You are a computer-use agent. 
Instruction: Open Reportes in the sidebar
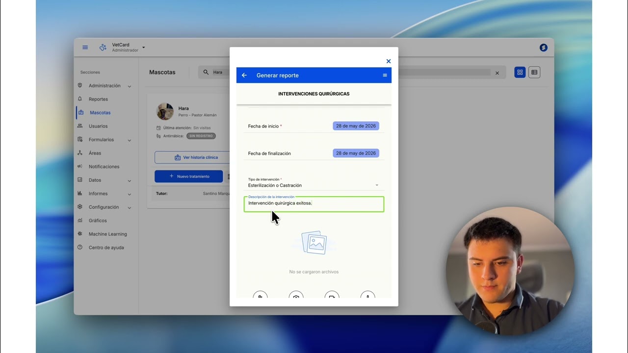pos(98,99)
